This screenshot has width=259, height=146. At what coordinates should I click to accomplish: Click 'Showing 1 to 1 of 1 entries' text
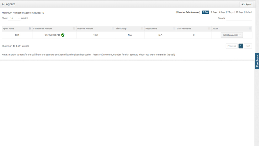click(x=15, y=46)
